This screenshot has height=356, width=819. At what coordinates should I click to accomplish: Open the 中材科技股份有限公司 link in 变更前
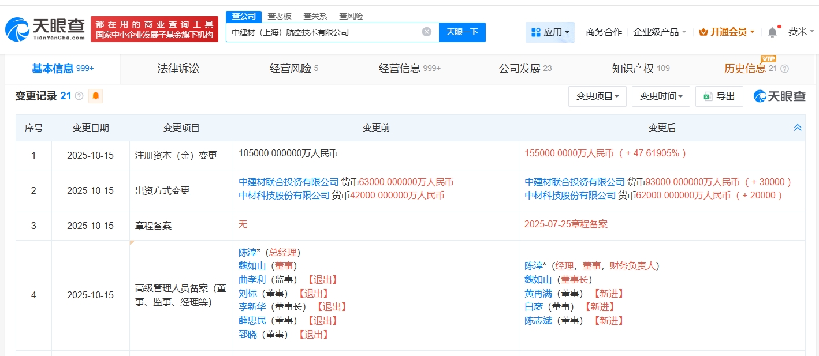click(x=284, y=196)
